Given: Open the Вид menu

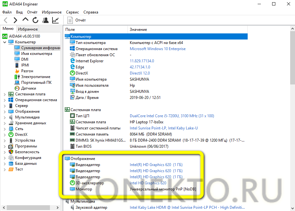Looking at the screenshot, I should point(19,12).
